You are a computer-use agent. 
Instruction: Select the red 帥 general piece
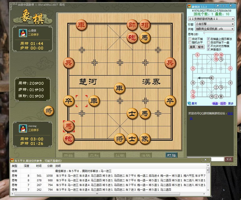[x=132, y=25]
